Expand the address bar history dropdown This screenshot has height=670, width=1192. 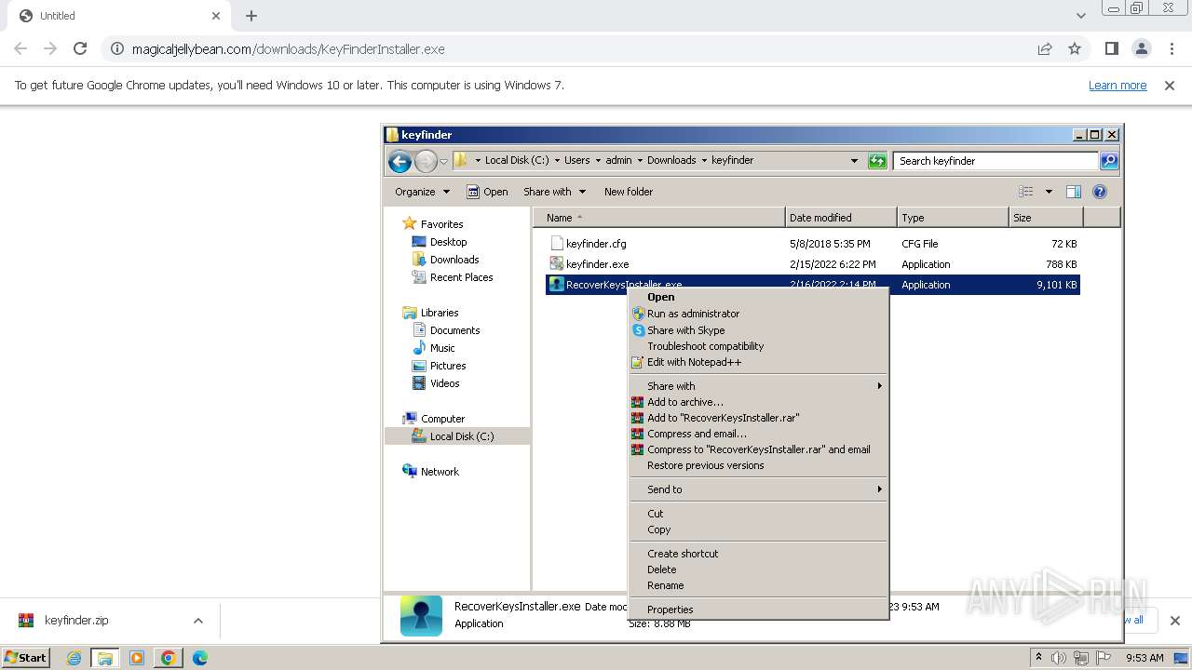(854, 161)
